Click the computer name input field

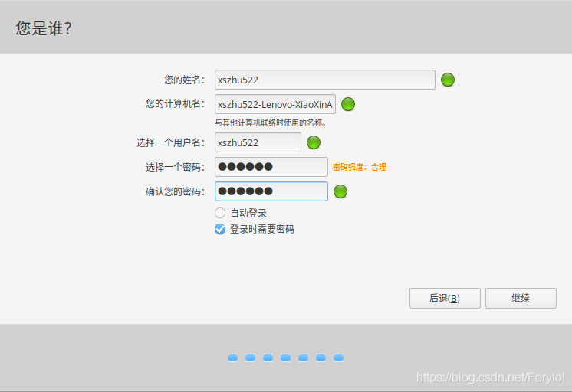(275, 104)
